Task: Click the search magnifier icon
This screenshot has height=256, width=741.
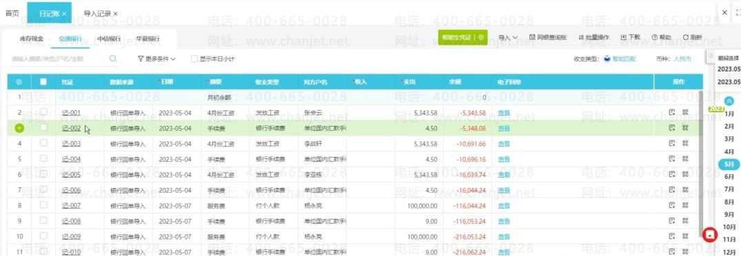Action: (x=113, y=59)
